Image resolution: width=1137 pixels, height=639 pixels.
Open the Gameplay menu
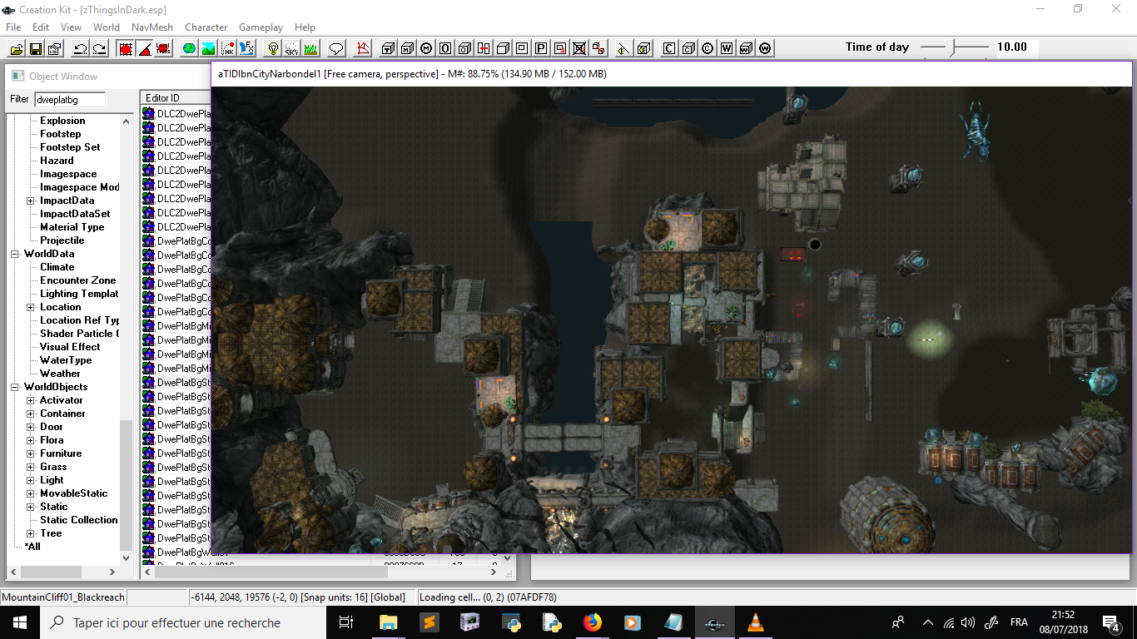click(262, 27)
